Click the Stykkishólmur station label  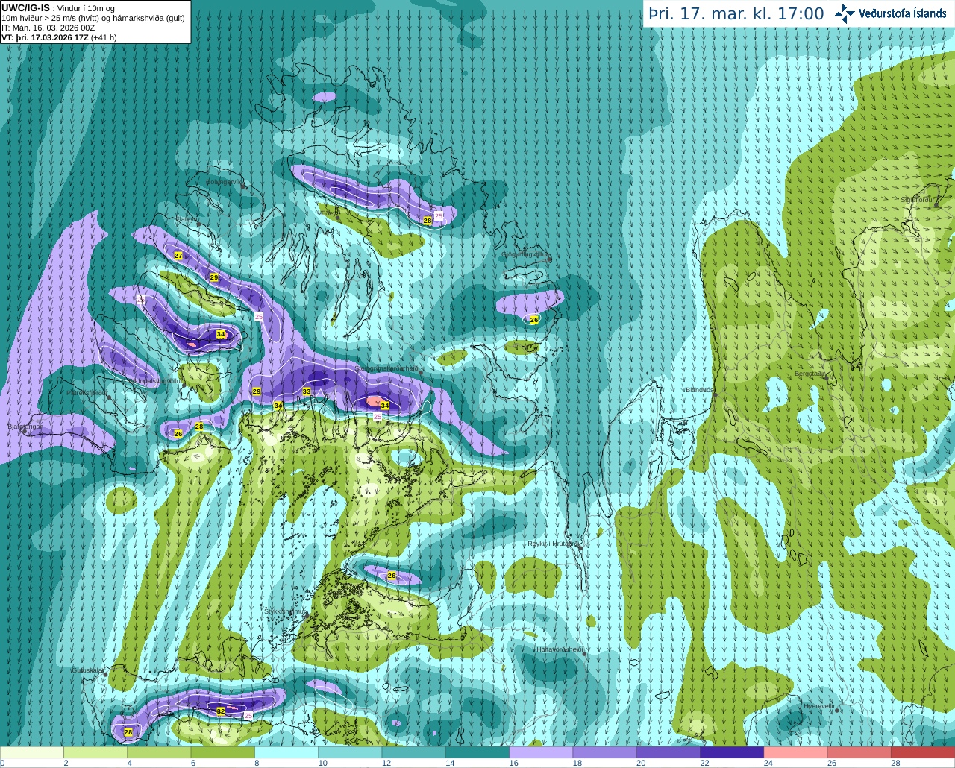(x=285, y=611)
